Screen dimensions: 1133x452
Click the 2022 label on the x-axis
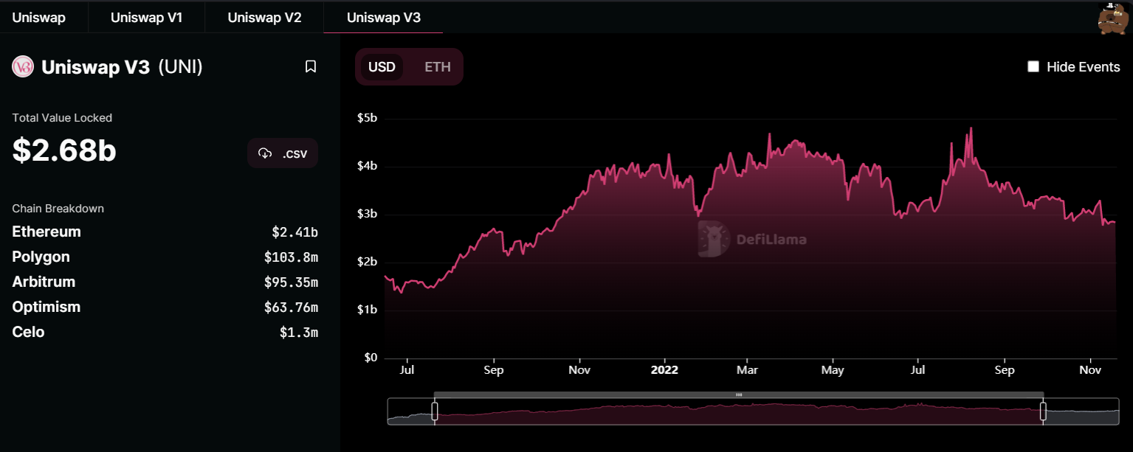click(664, 370)
